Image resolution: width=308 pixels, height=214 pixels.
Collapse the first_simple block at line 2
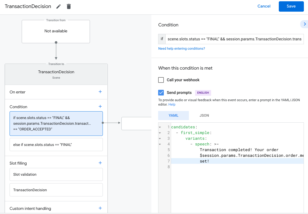click(160, 133)
